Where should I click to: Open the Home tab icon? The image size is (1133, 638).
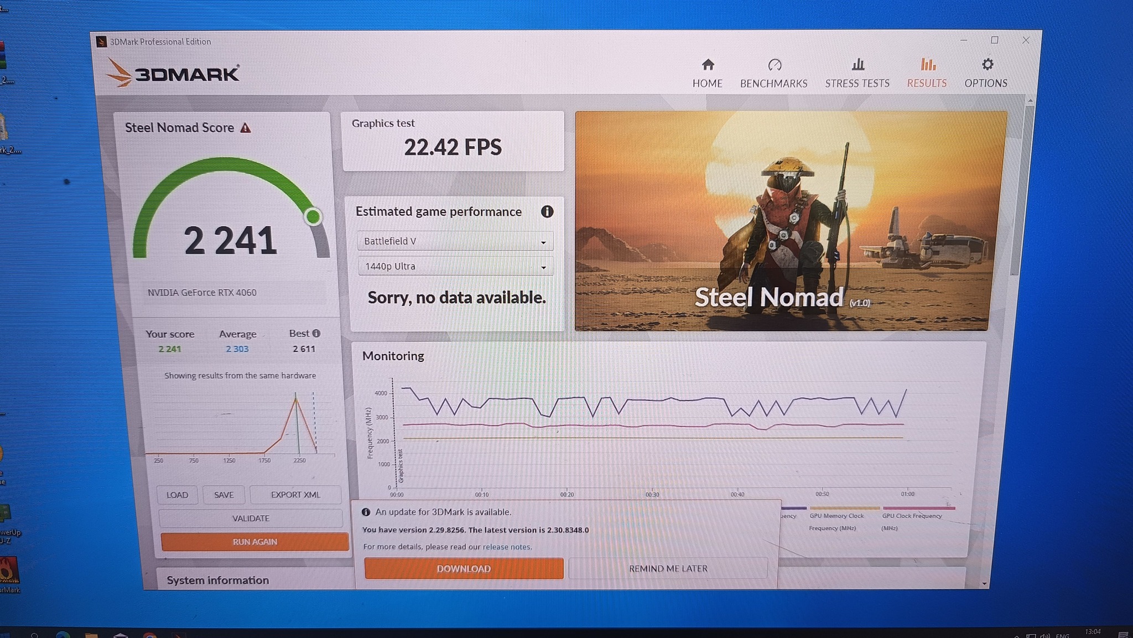tap(708, 65)
